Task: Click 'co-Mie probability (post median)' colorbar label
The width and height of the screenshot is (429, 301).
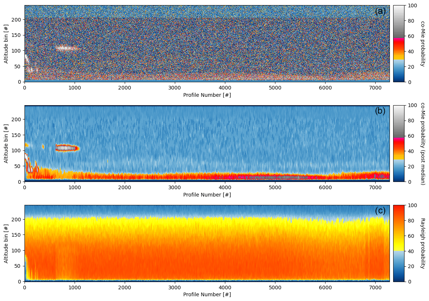Action: tap(423, 143)
